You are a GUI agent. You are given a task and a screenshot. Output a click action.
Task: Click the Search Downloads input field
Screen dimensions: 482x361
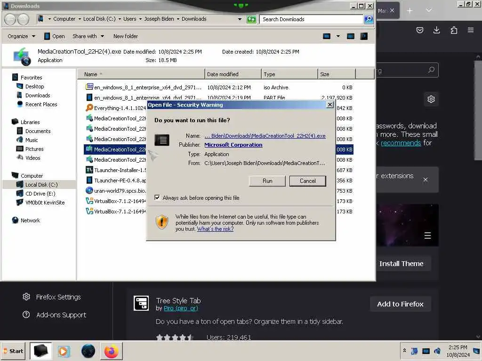click(311, 19)
